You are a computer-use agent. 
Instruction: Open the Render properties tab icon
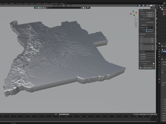[x=159, y=49]
